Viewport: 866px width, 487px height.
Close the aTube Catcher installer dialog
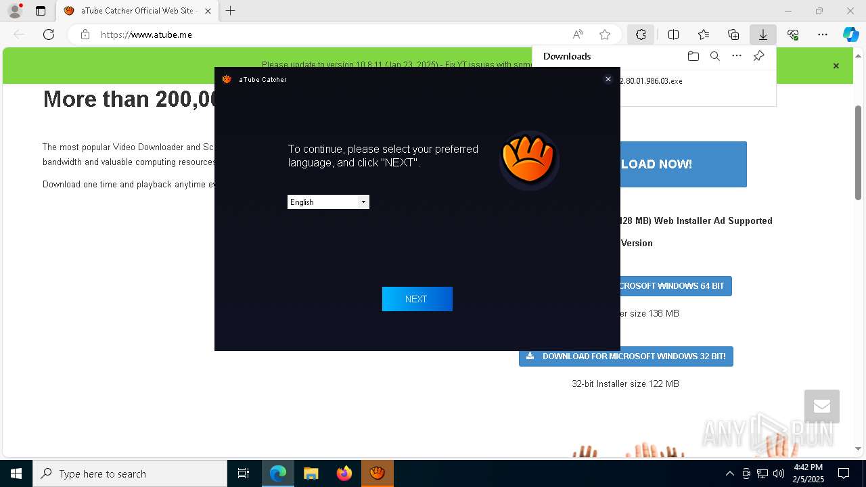coord(608,79)
